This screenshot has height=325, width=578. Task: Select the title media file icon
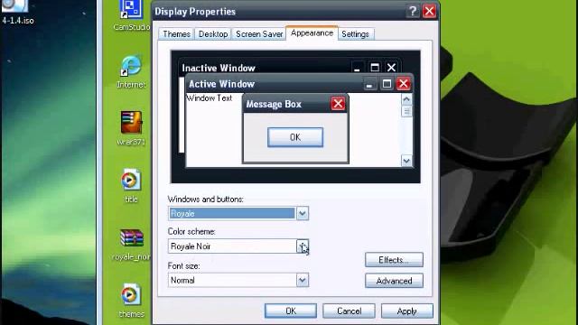point(131,186)
